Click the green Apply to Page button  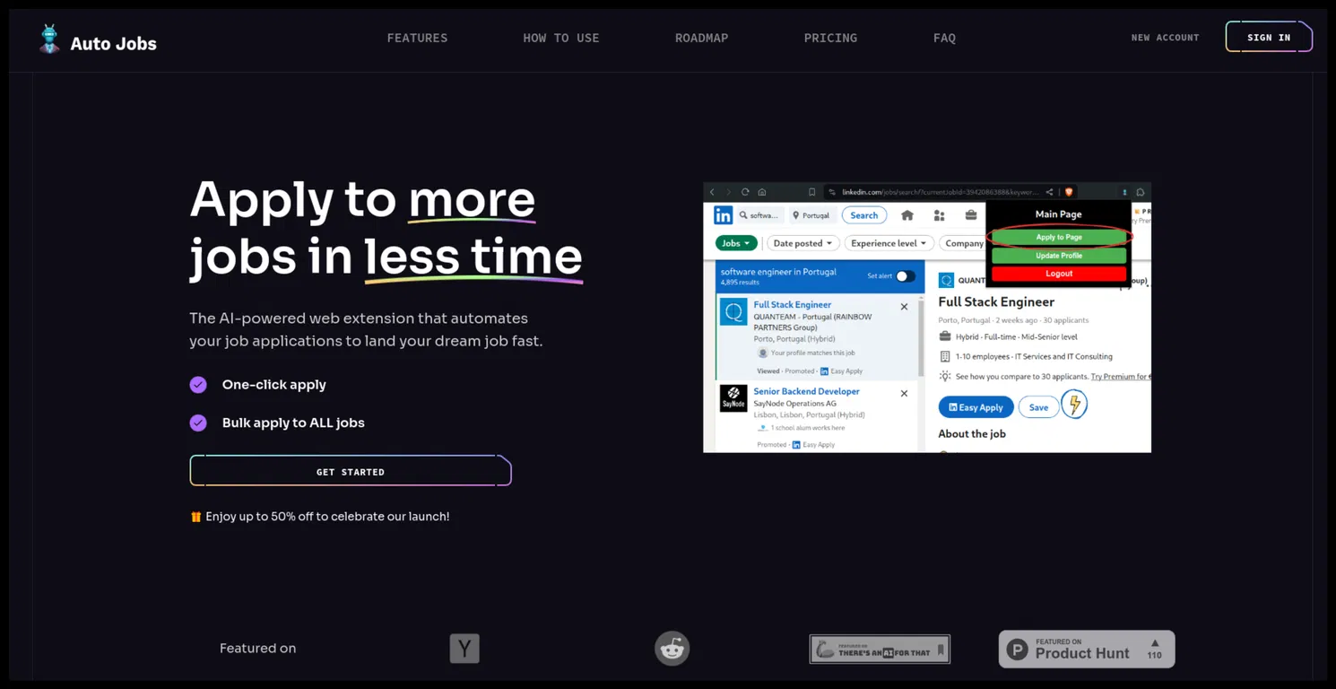pyautogui.click(x=1059, y=237)
